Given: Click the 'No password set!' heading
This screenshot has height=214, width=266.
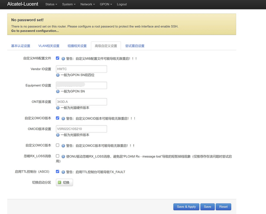Looking at the screenshot, I should coord(27,20).
